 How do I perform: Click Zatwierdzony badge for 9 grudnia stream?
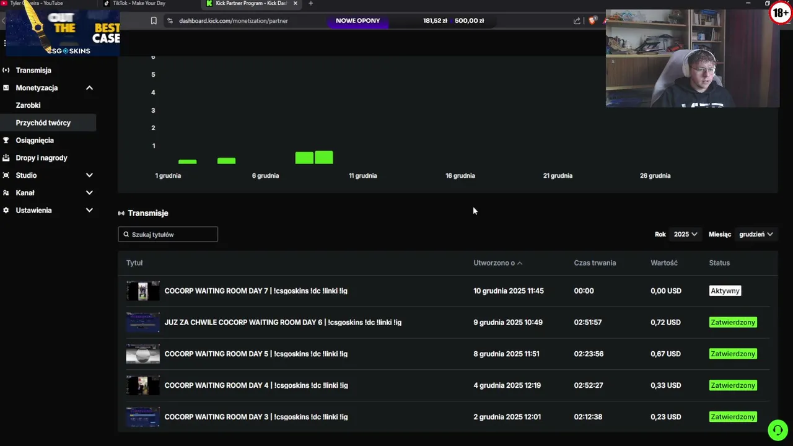733,322
